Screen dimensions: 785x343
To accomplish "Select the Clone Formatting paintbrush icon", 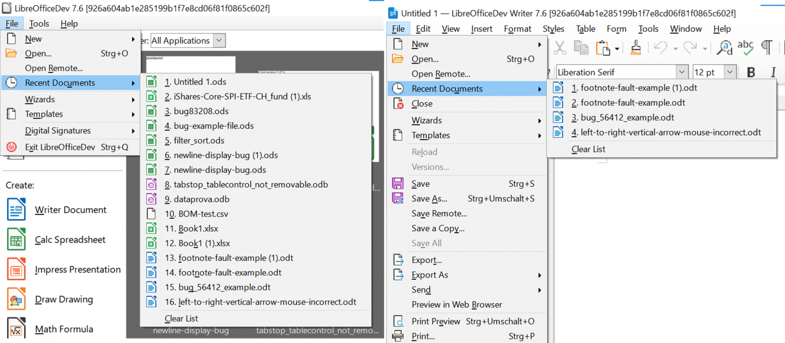I will click(x=636, y=48).
